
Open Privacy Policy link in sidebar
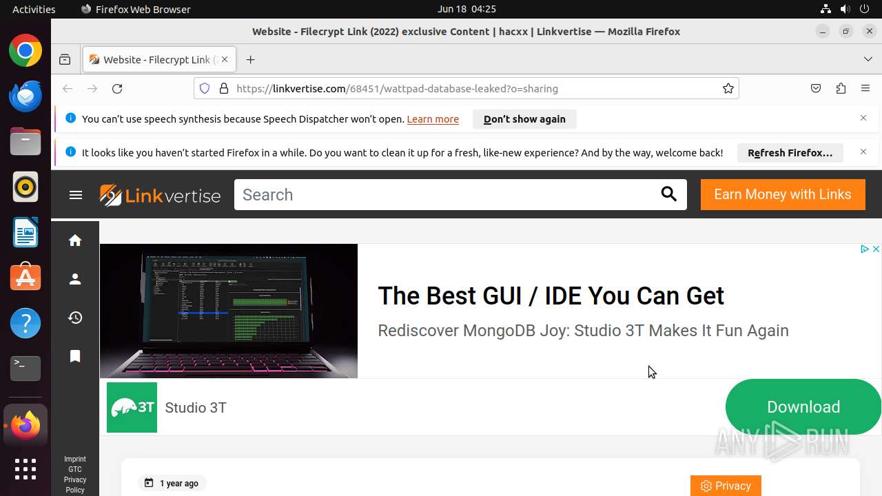pos(75,485)
